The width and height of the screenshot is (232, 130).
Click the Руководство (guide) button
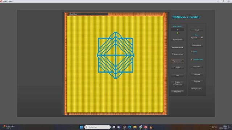pyautogui.click(x=177, y=40)
